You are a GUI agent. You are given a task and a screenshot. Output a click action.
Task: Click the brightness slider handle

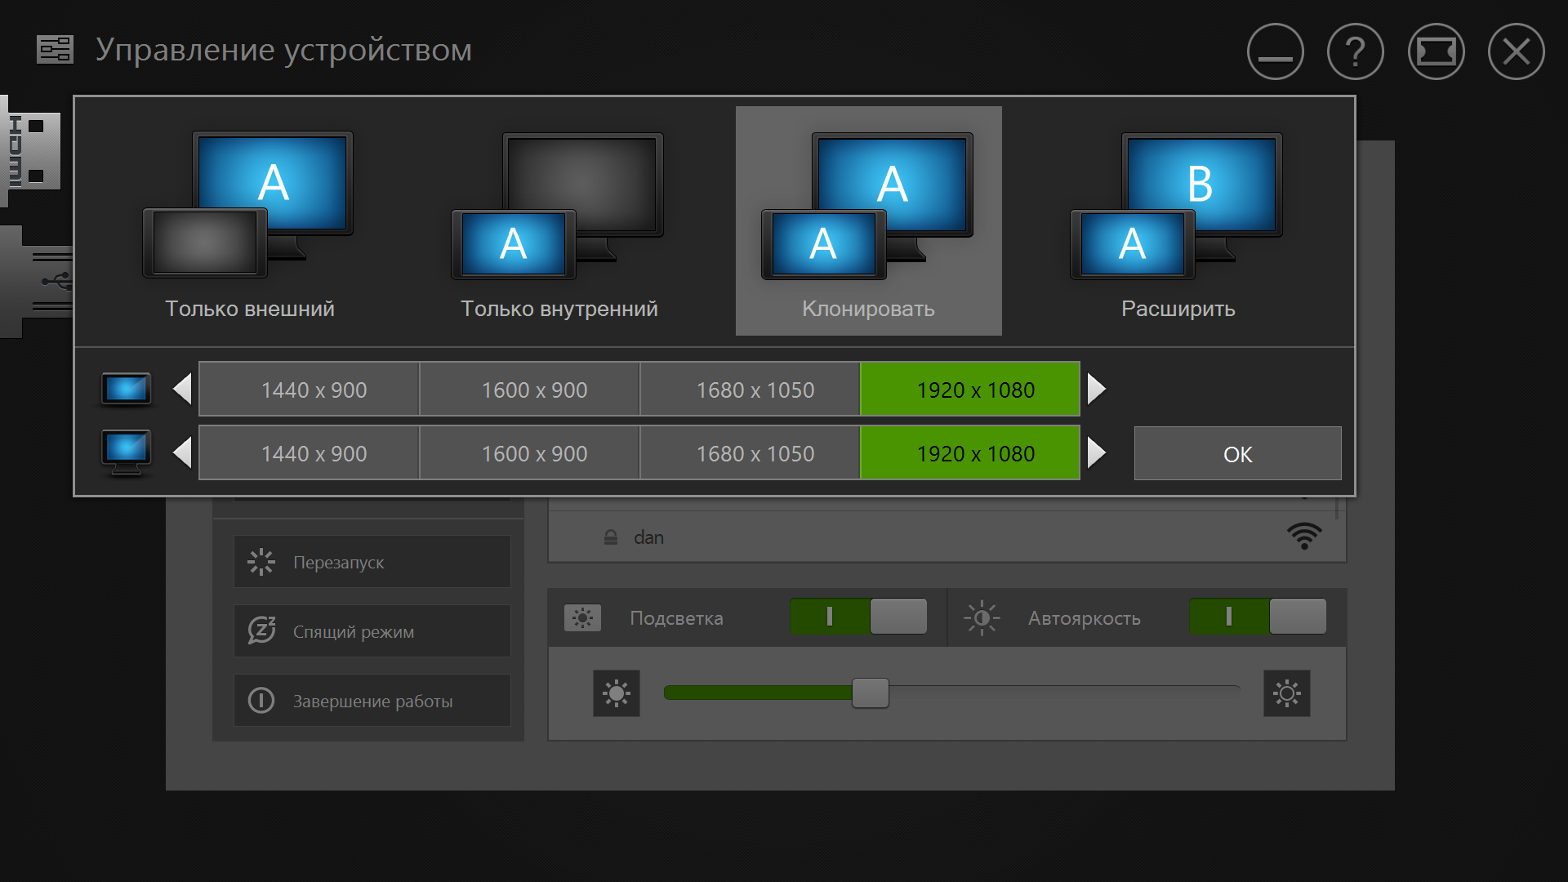point(870,693)
